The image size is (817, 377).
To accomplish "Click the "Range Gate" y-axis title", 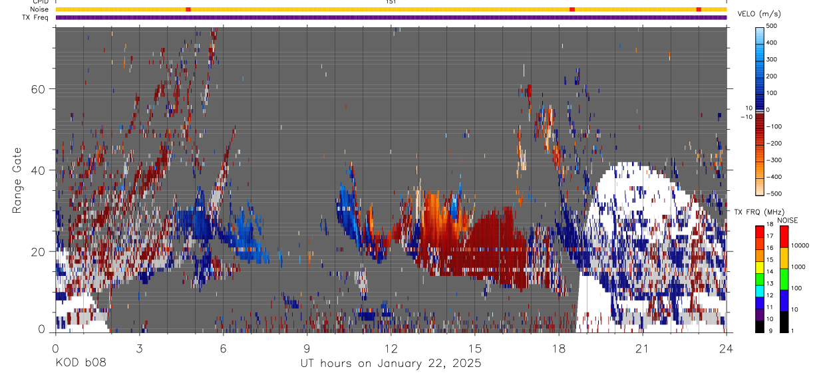I will click(17, 180).
